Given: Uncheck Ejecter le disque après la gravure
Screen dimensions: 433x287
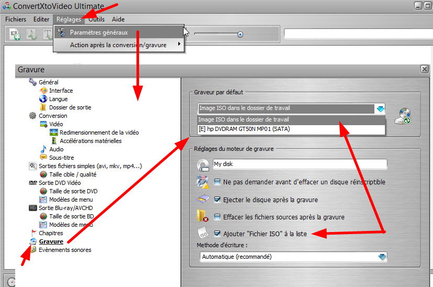Looking at the screenshot, I should 218,200.
